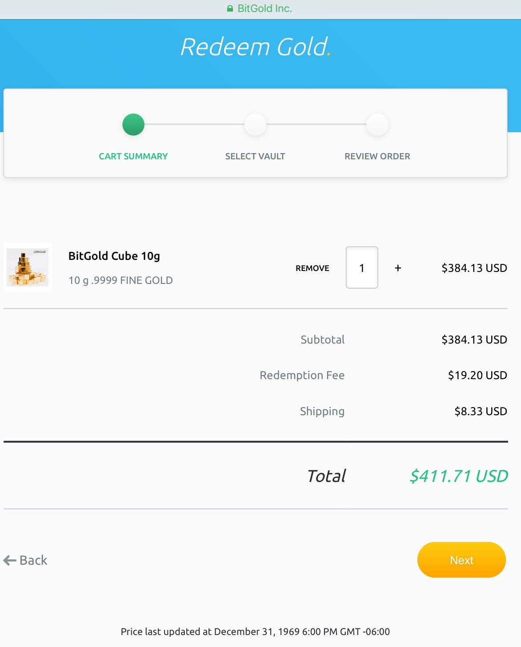521x647 pixels.
Task: Go to the CART SUMMARY step label
Action: point(133,156)
